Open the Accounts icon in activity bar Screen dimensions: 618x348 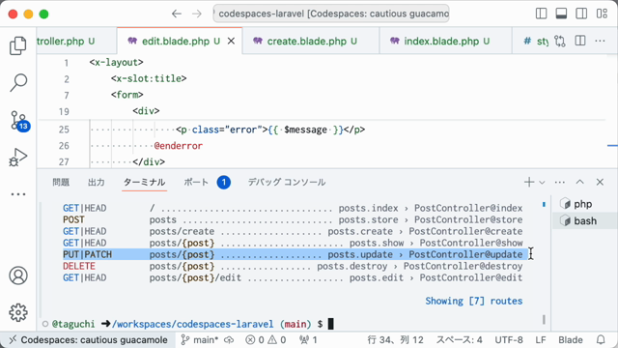[18, 275]
